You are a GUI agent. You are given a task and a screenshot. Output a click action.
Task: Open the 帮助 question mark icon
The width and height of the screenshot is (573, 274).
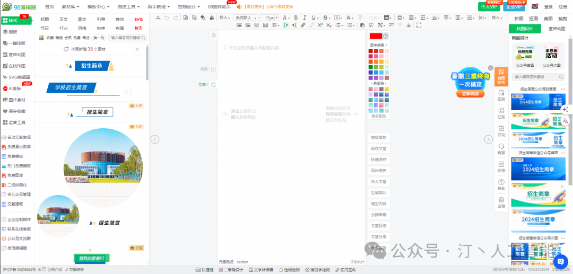501,182
